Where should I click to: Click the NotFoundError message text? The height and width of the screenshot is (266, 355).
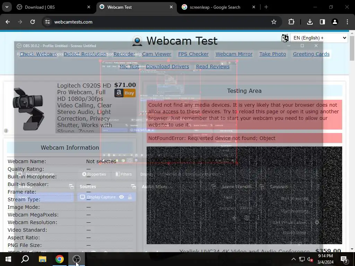click(212, 138)
